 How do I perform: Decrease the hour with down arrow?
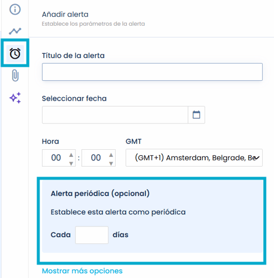pos(71,163)
